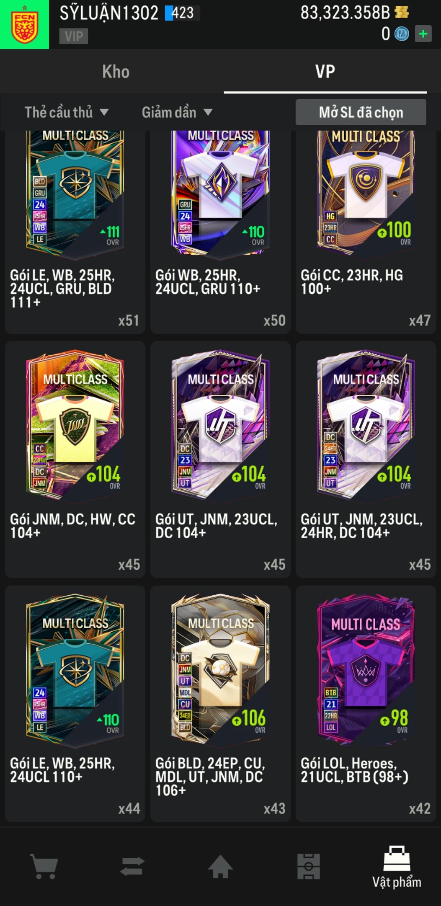Tap the VIP badge
This screenshot has height=906, width=441.
pos(73,36)
